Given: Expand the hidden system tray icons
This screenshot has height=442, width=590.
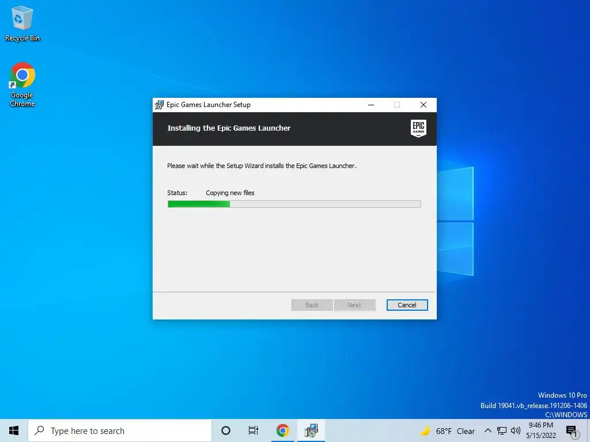Looking at the screenshot, I should [x=487, y=430].
